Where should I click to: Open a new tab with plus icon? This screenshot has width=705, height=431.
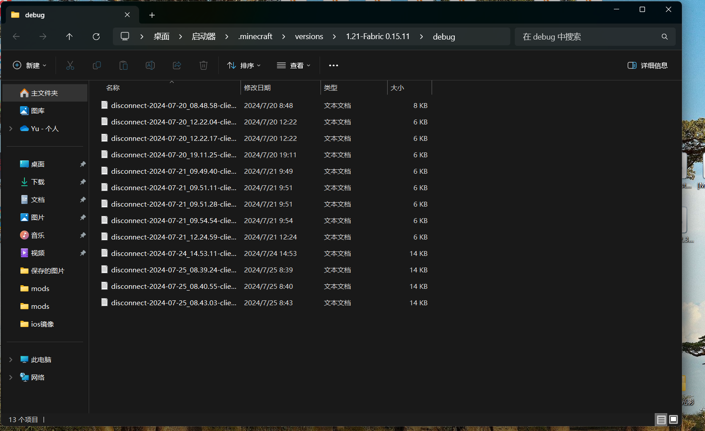point(152,15)
